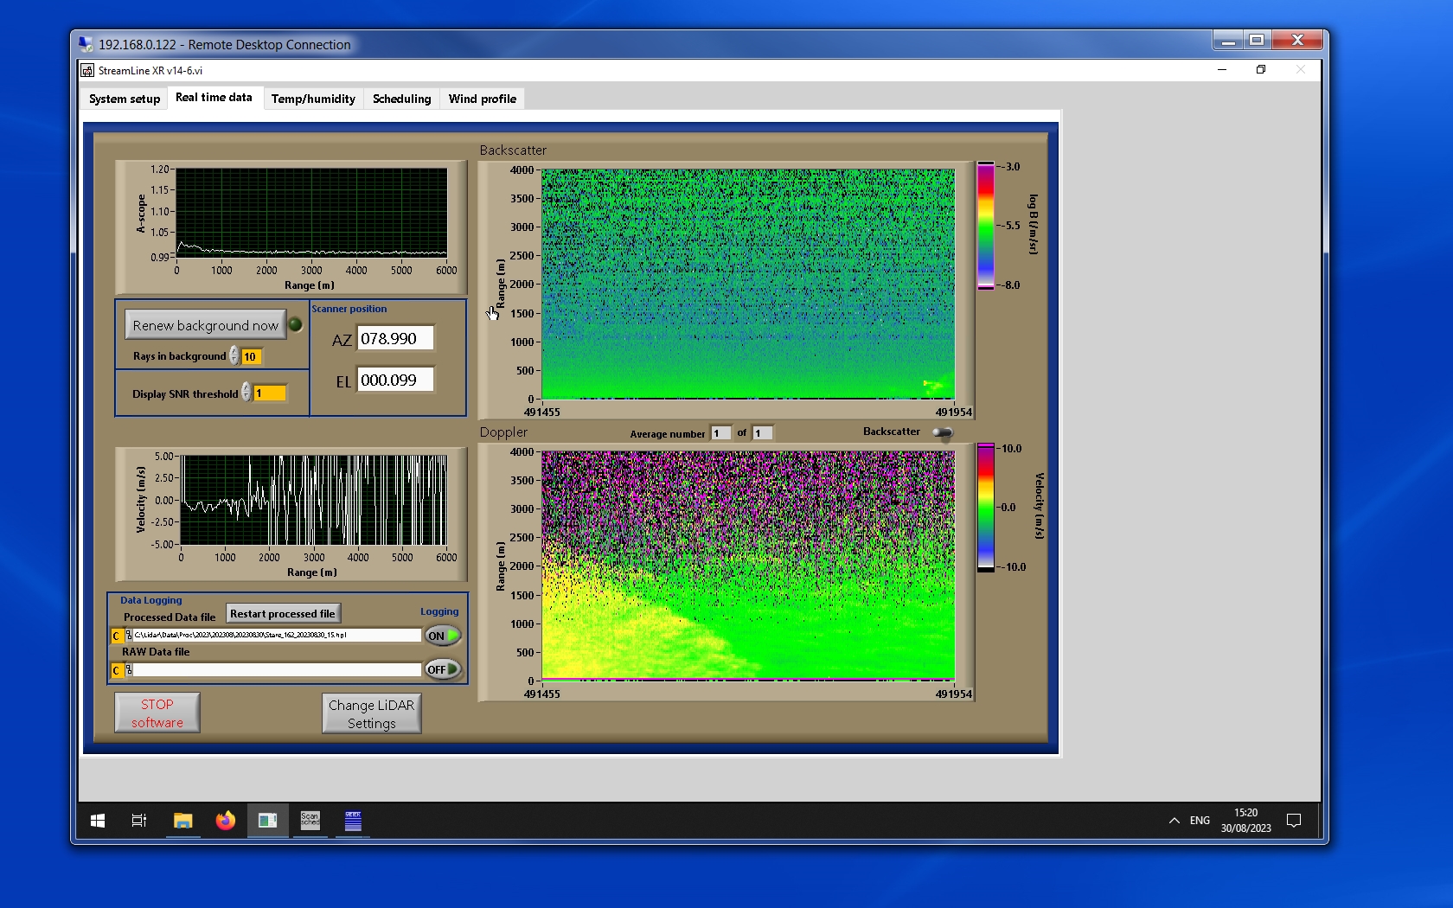The height and width of the screenshot is (908, 1453).
Task: Click the Backscatter log B color scale
Action: point(986,226)
